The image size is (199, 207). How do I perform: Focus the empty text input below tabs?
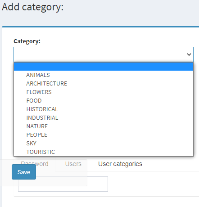63,184
